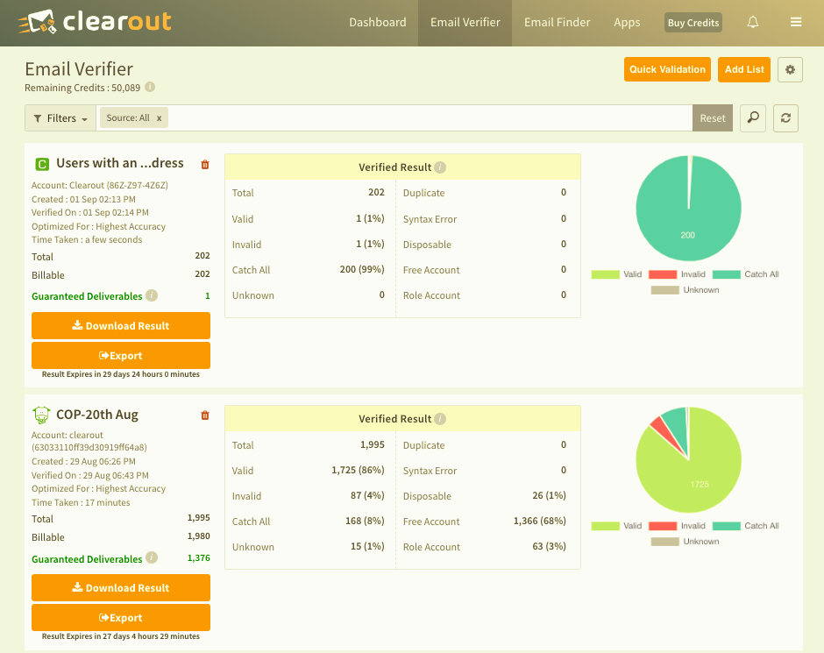Viewport: 824px width, 653px height.
Task: Toggle Invalid legend swatch in COP-20th Aug chart
Action: 663,526
